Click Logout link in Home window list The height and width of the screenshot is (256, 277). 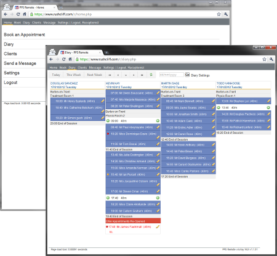click(x=10, y=83)
